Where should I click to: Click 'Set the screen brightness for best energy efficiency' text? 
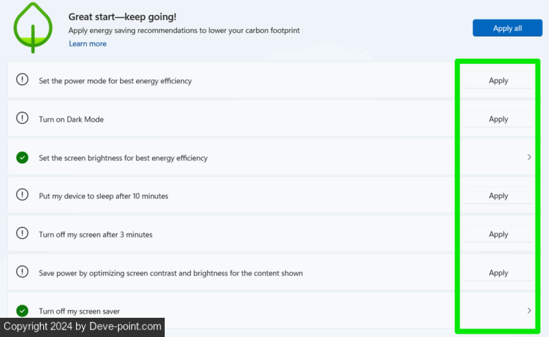[123, 158]
